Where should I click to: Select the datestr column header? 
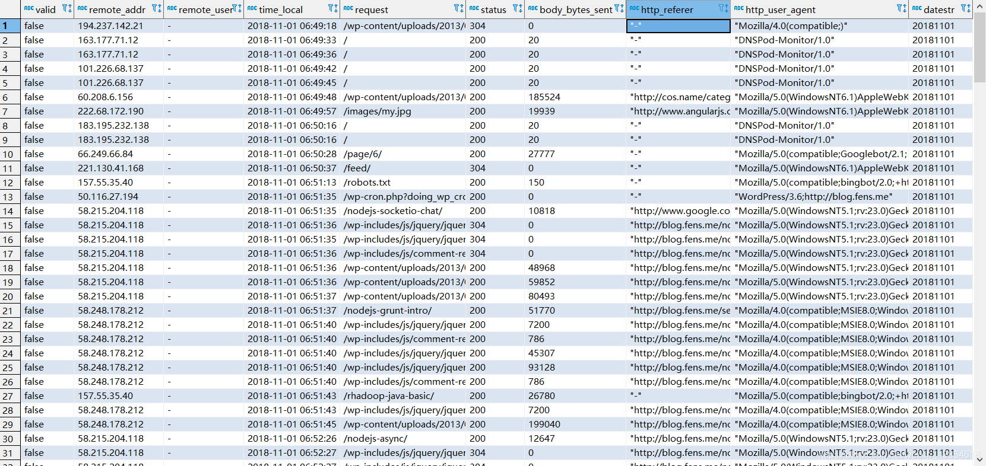(x=941, y=9)
